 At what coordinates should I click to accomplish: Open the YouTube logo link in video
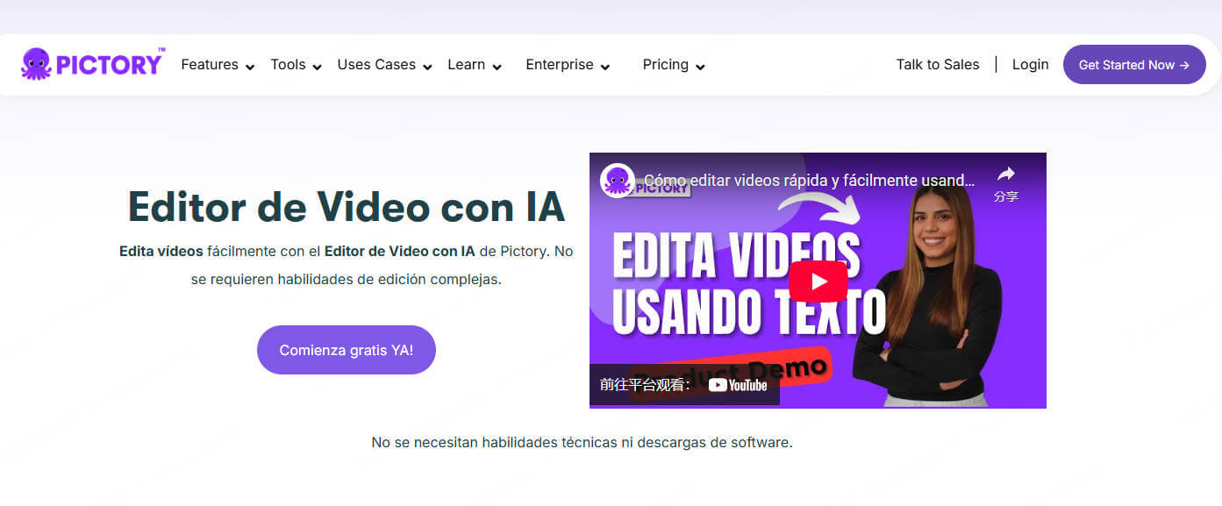(738, 385)
